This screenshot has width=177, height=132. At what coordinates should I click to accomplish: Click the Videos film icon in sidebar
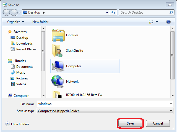pos(13,84)
